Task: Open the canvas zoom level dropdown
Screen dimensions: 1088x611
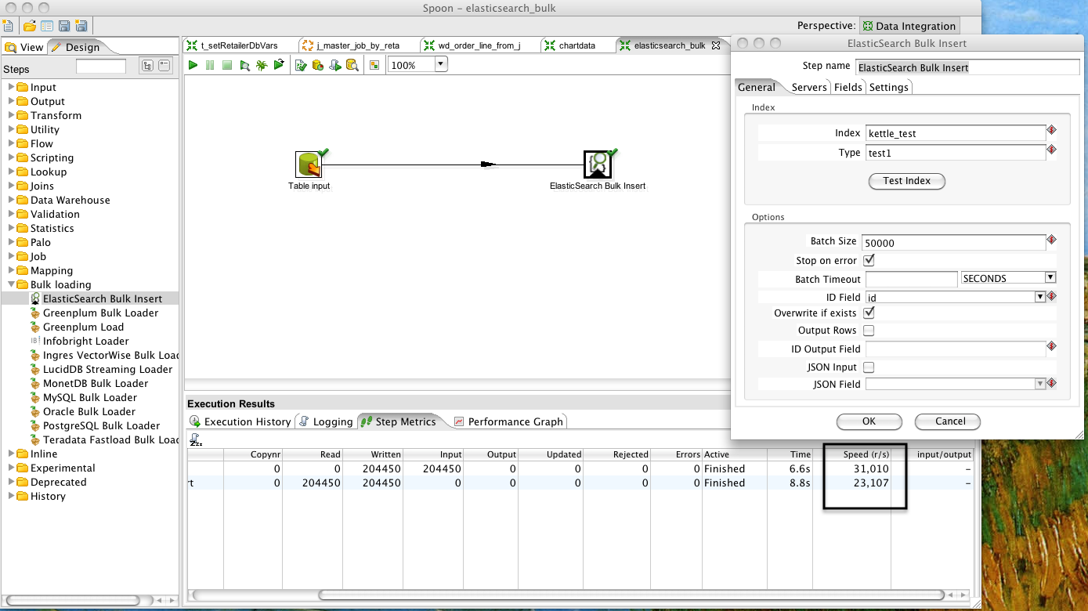Action: pyautogui.click(x=440, y=65)
